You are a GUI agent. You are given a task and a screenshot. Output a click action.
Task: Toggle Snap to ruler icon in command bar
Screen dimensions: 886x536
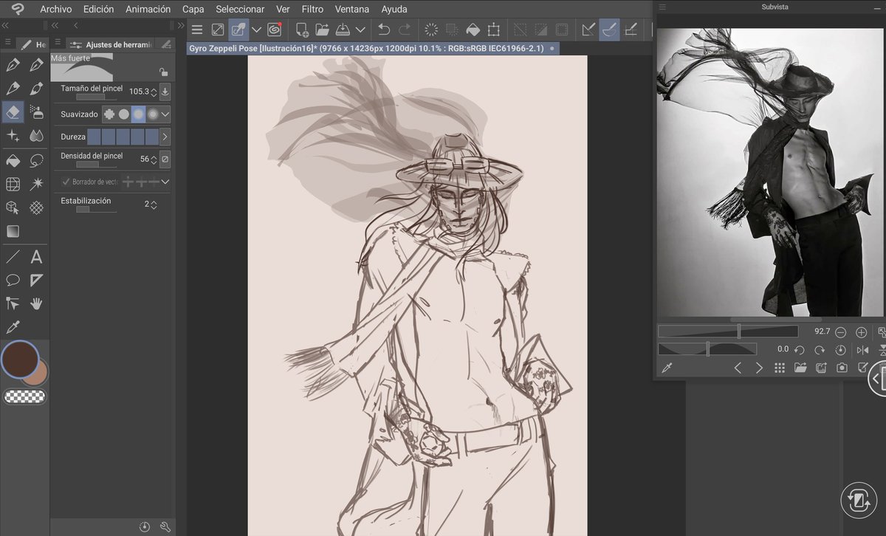pyautogui.click(x=588, y=30)
